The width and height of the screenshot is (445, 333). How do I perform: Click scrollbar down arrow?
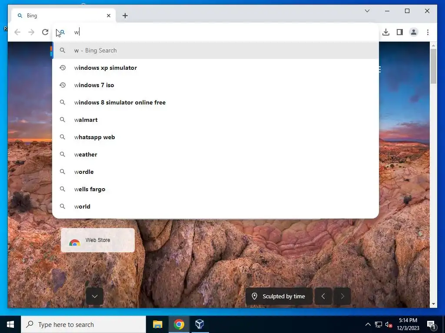click(x=433, y=304)
